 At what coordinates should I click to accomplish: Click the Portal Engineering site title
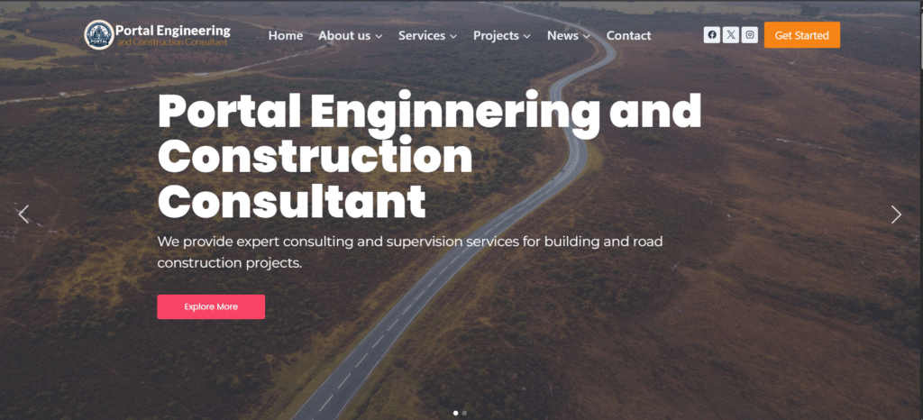(x=173, y=30)
